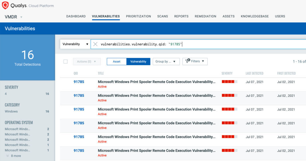The width and height of the screenshot is (306, 161).
Task: Open the Dashboard tab
Action: pyautogui.click(x=76, y=16)
